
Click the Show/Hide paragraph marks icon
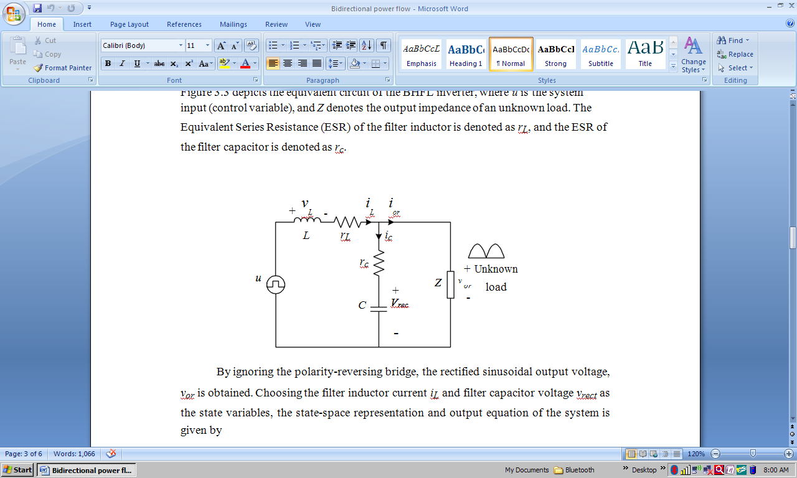(x=384, y=45)
